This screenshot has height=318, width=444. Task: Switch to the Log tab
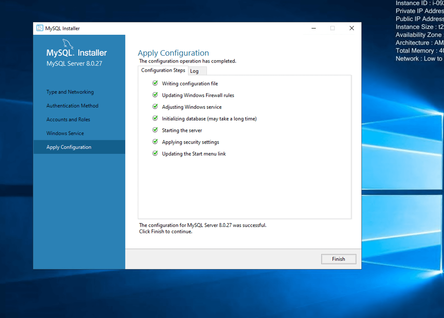[194, 71]
